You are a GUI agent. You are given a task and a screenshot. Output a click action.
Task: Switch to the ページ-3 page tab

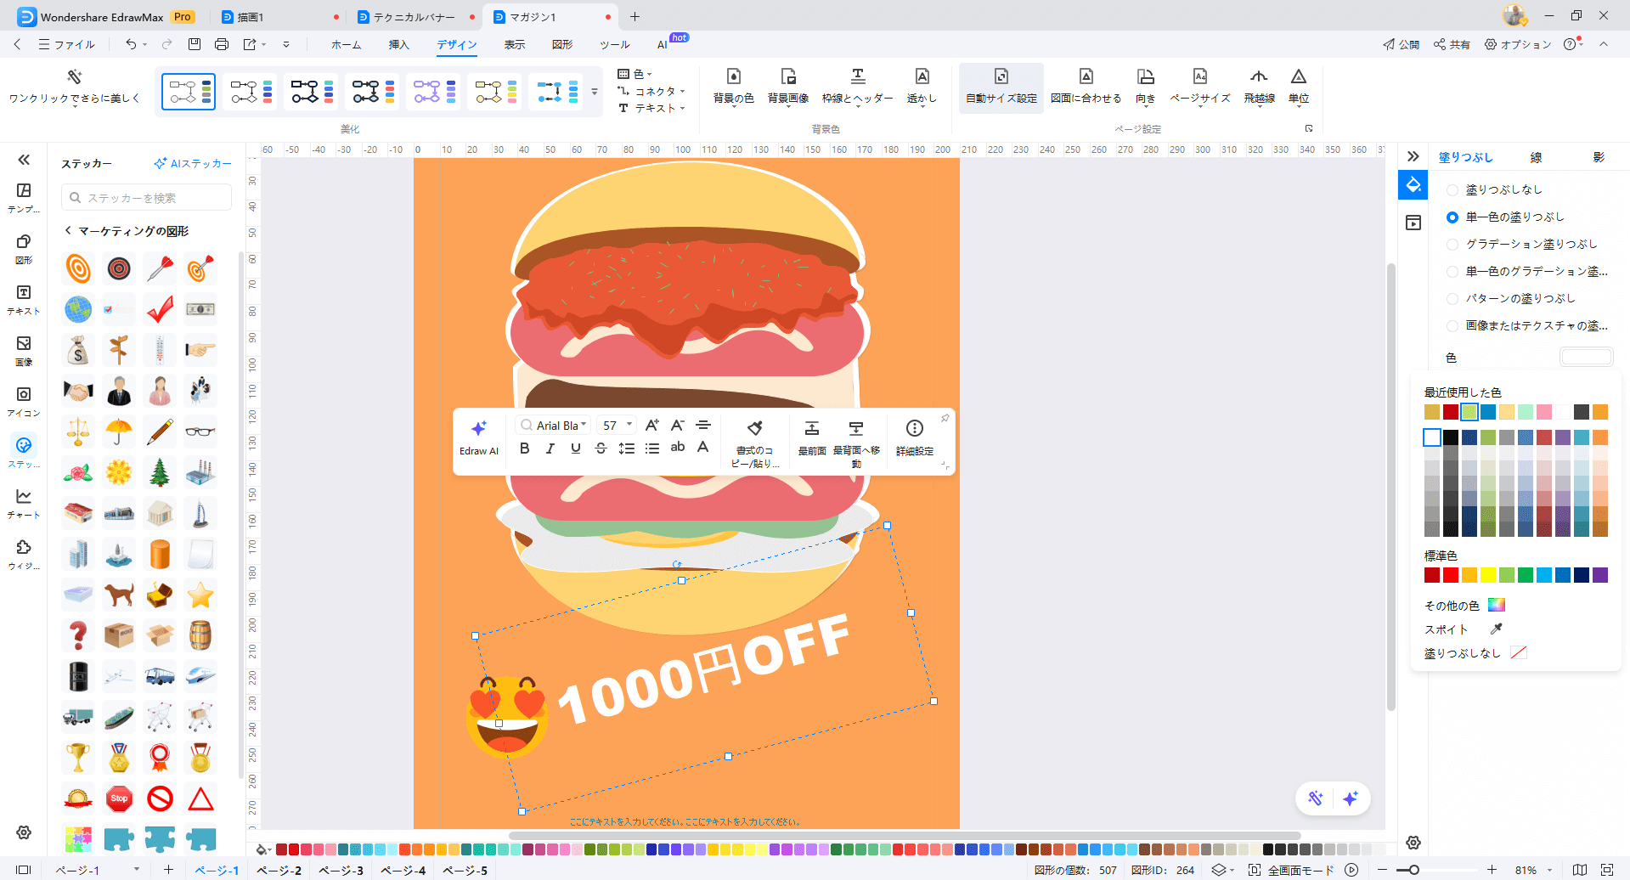click(x=341, y=871)
